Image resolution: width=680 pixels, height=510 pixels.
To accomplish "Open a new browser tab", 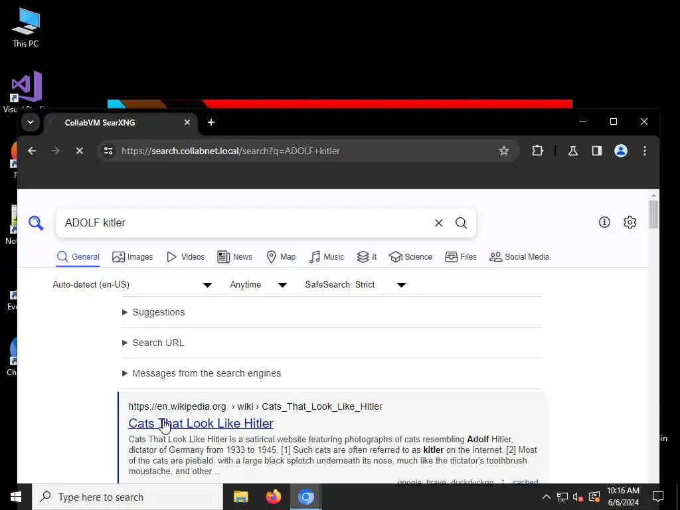I will [x=211, y=122].
